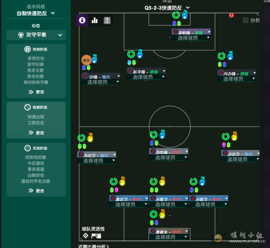
Task: Open the 分析 grid icon
Action: [x=246, y=20]
